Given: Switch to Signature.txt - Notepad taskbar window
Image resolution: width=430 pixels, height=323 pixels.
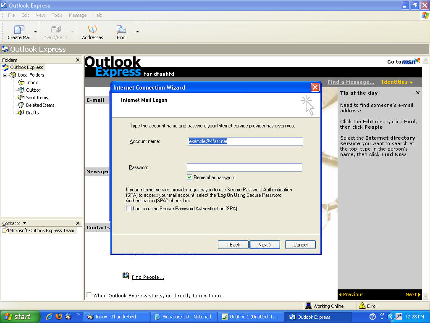Looking at the screenshot, I should point(184,317).
